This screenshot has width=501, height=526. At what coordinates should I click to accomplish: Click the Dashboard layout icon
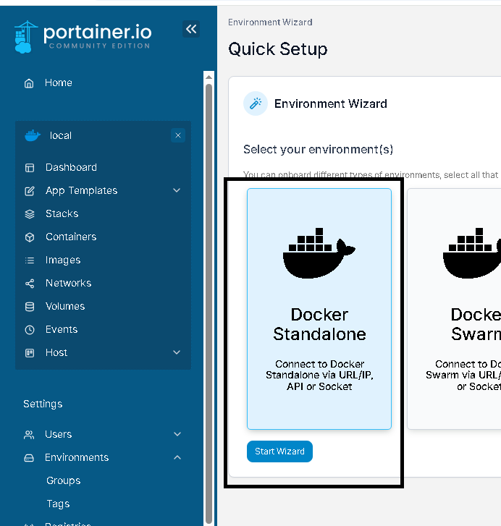[x=30, y=167]
